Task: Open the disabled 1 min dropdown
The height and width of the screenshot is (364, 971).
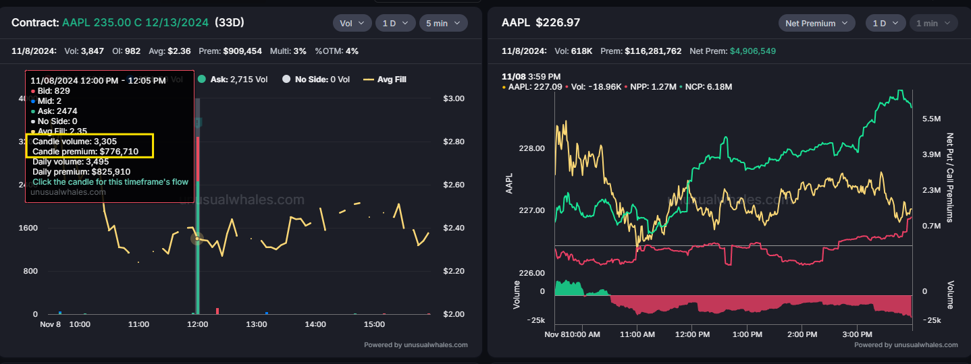Action: point(933,23)
